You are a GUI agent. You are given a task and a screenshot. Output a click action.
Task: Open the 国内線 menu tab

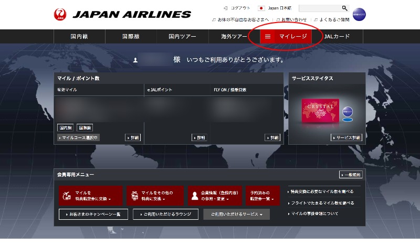pyautogui.click(x=79, y=36)
